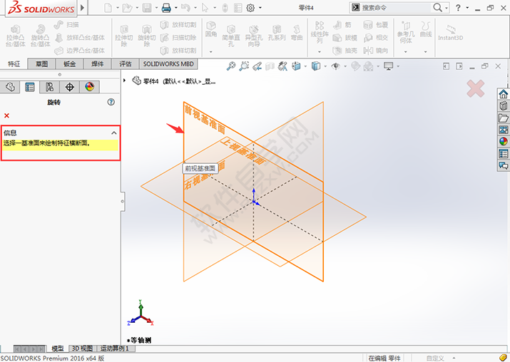
Task: Select the 上视基准面 plane label in viewport
Action: tap(243, 151)
